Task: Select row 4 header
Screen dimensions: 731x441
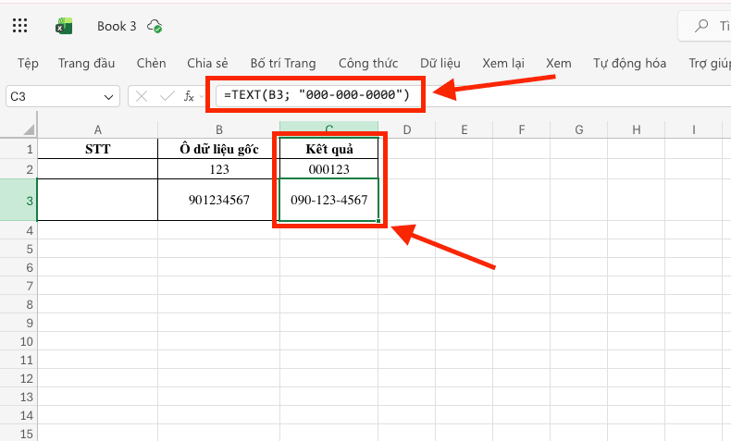Action: tap(19, 230)
